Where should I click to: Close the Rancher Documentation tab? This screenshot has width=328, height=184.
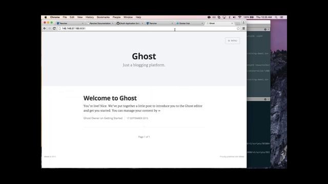tap(113, 24)
